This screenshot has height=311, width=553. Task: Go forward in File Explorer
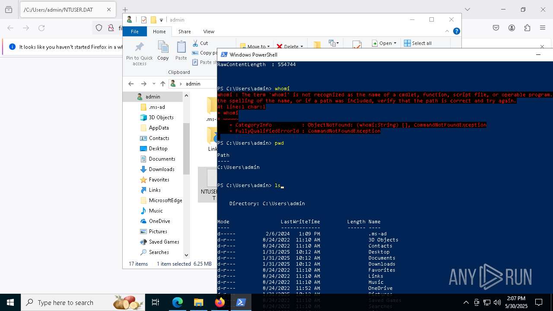(143, 84)
